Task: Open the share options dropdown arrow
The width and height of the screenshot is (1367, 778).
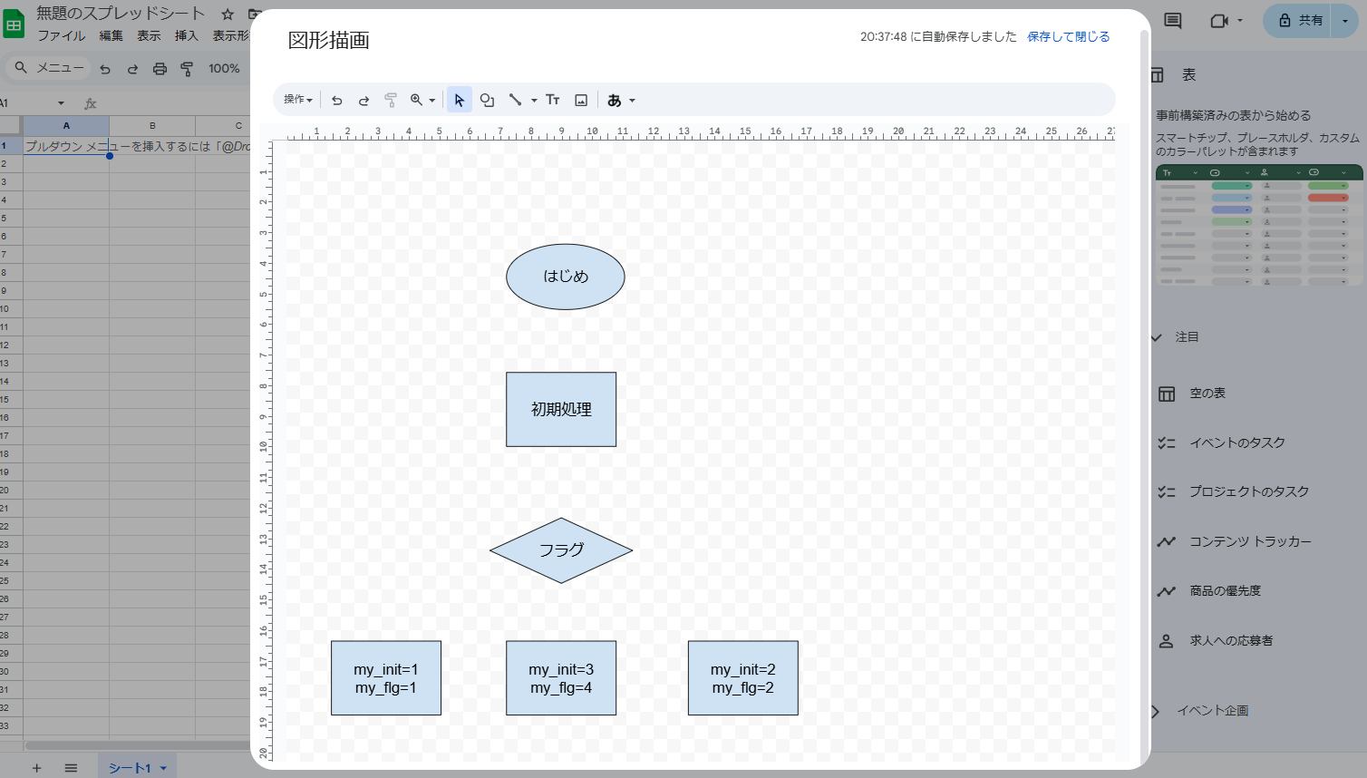Action: click(1344, 20)
